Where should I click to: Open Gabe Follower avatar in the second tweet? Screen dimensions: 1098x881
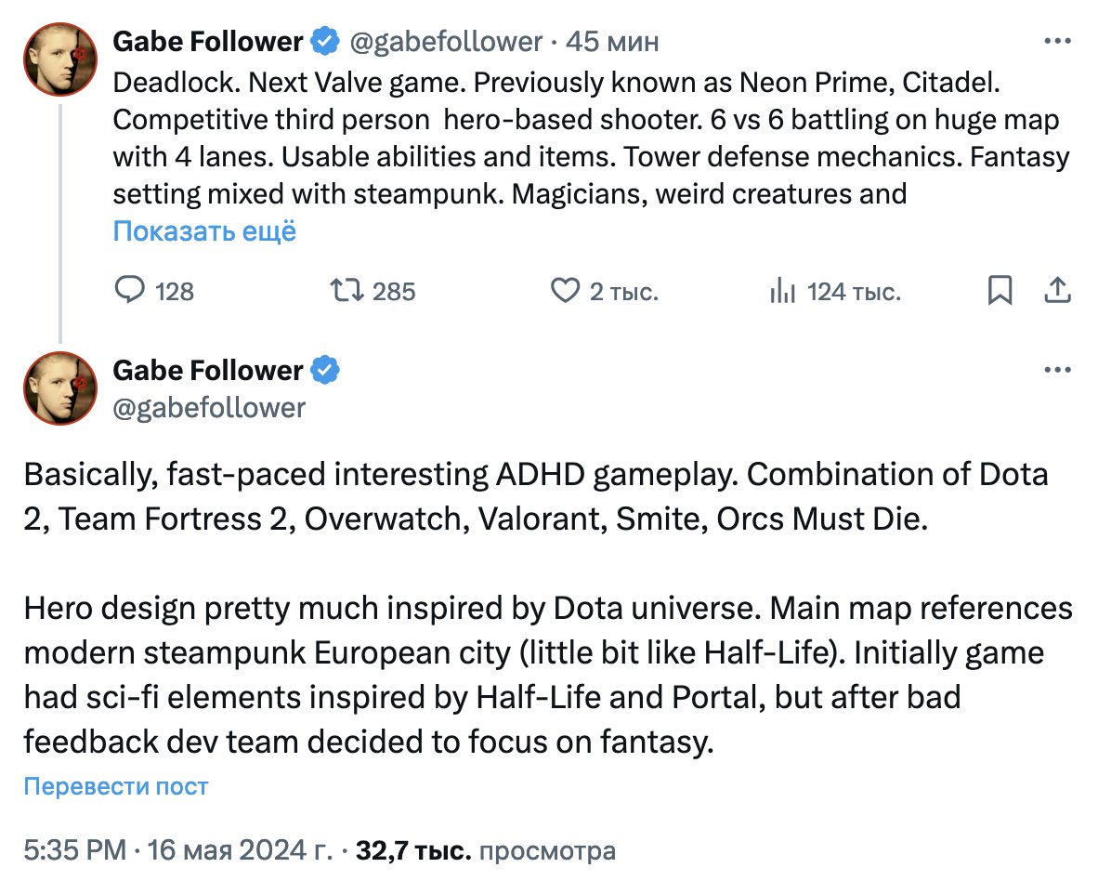60,388
